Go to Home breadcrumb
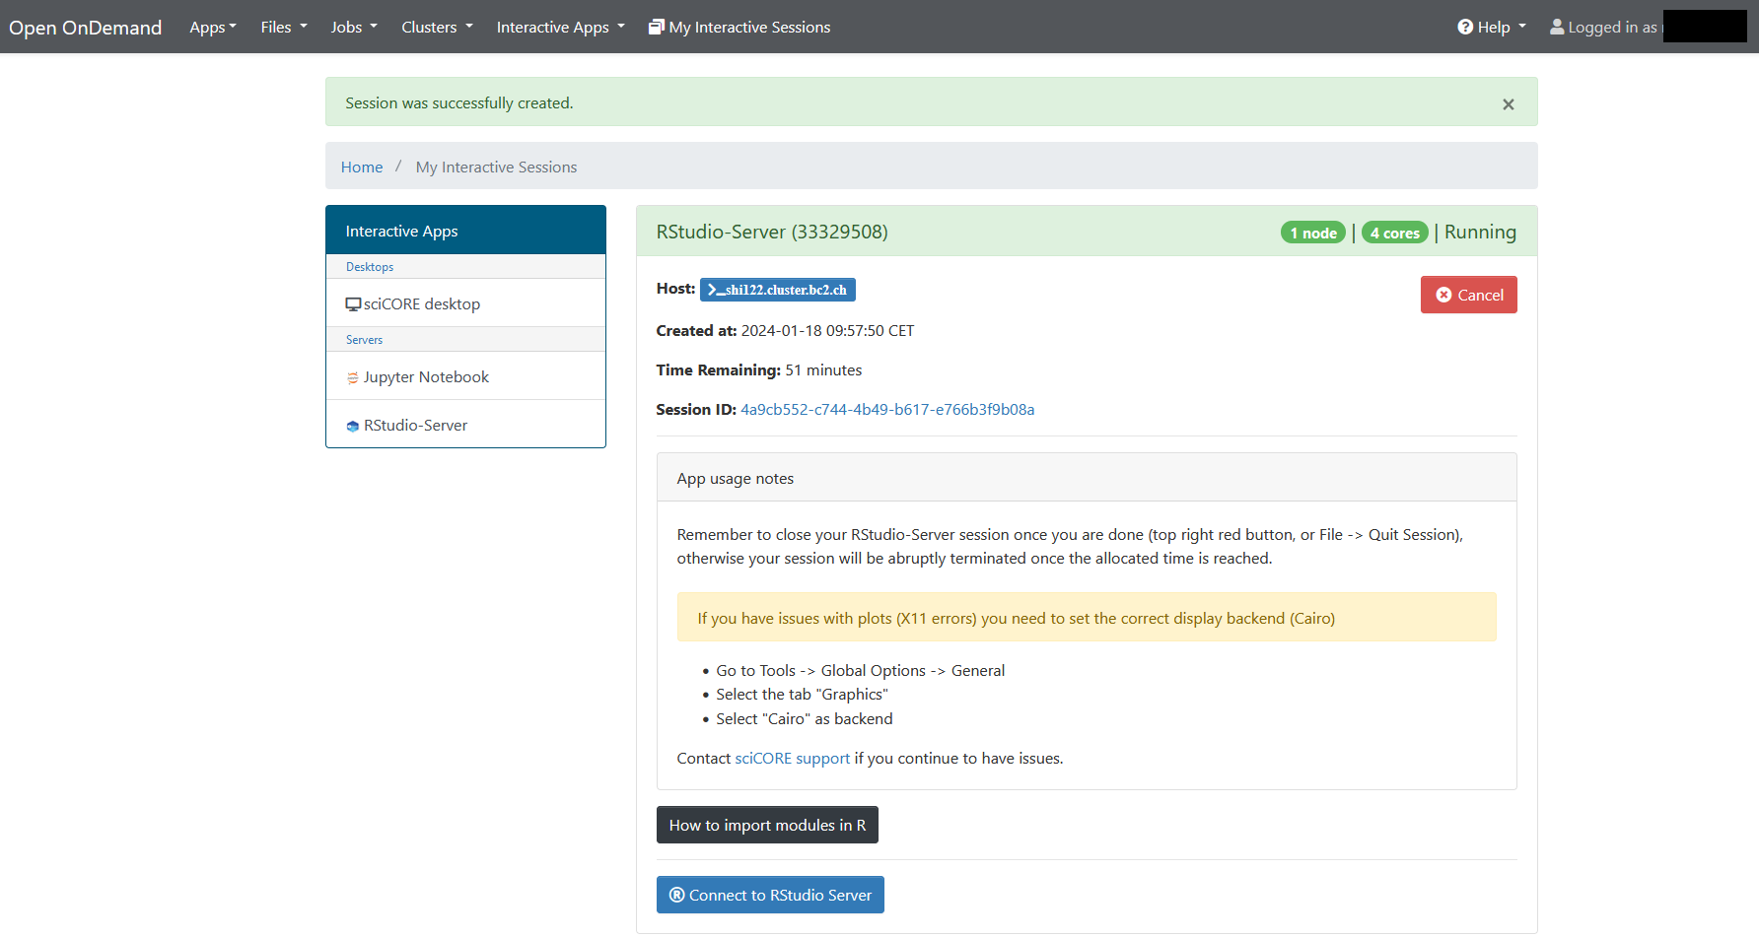 pyautogui.click(x=362, y=167)
